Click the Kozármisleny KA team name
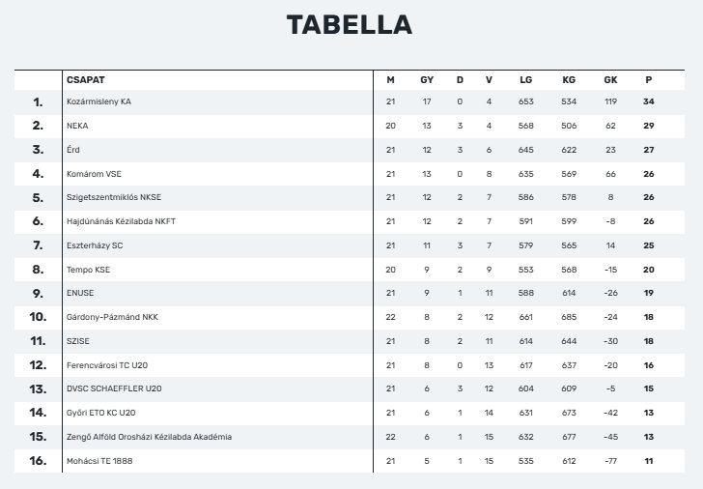The image size is (703, 489). tap(98, 101)
